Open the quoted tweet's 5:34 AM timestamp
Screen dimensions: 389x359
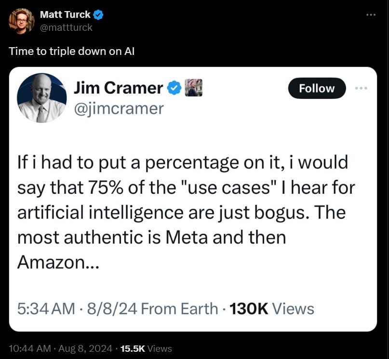point(46,309)
